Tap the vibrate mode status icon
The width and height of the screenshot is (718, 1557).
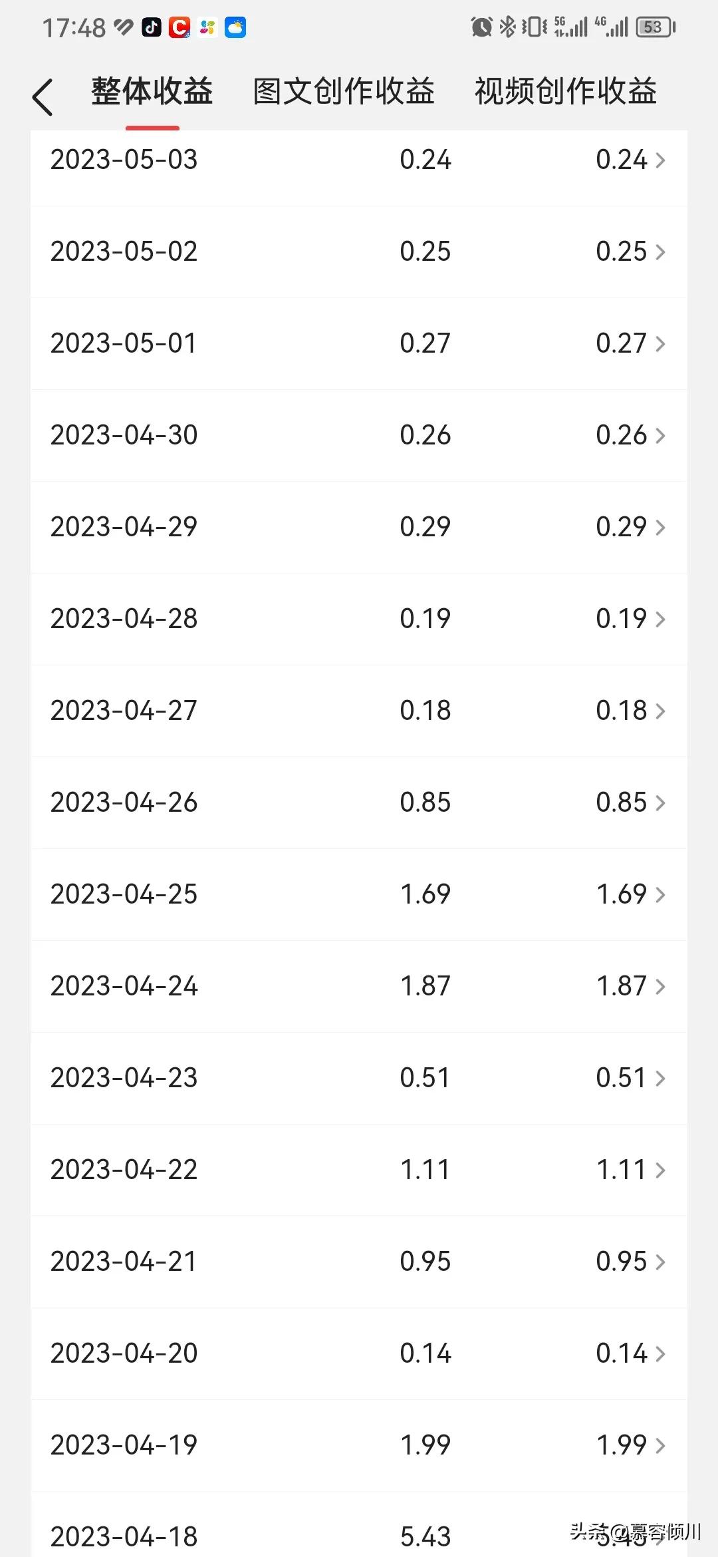[x=534, y=27]
